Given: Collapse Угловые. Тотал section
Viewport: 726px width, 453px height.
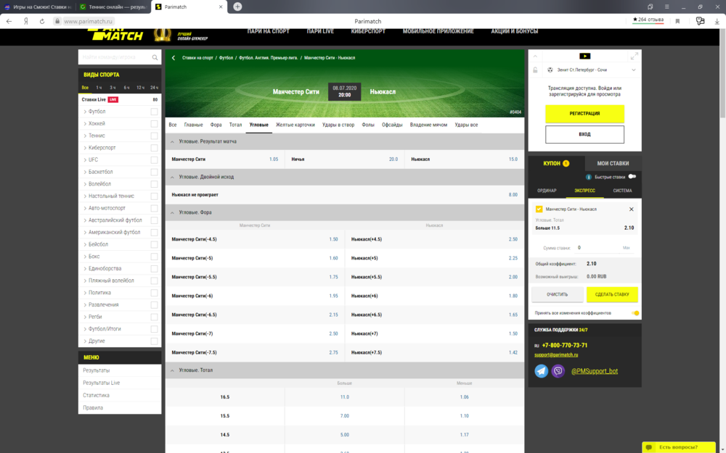Looking at the screenshot, I should coord(172,370).
